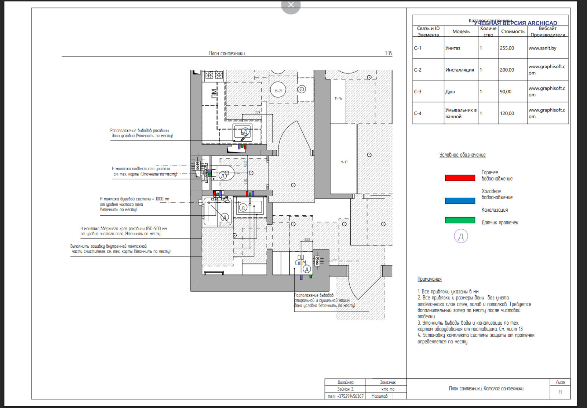
Task: Click the stovetop burner symbol near ПМ
Action: click(214, 75)
